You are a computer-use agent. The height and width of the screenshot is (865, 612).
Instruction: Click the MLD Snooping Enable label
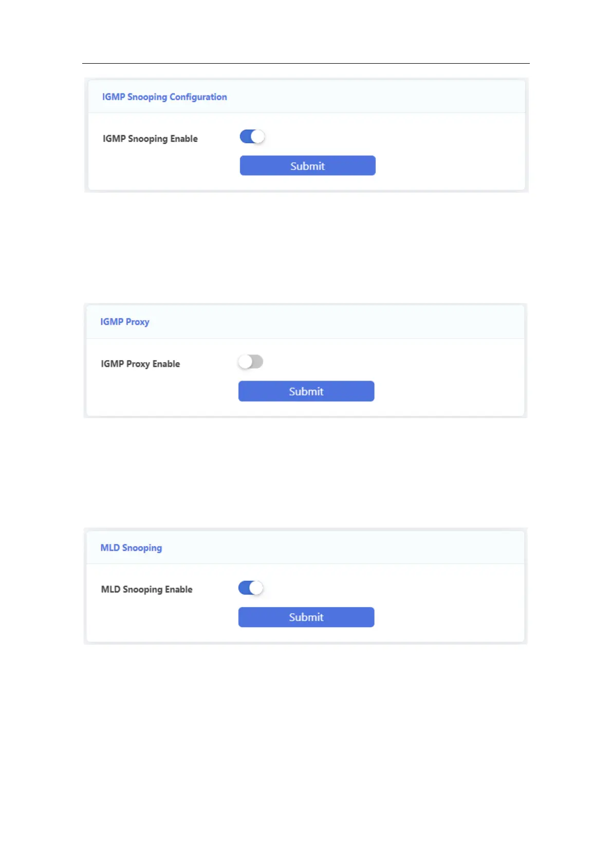[x=146, y=590]
